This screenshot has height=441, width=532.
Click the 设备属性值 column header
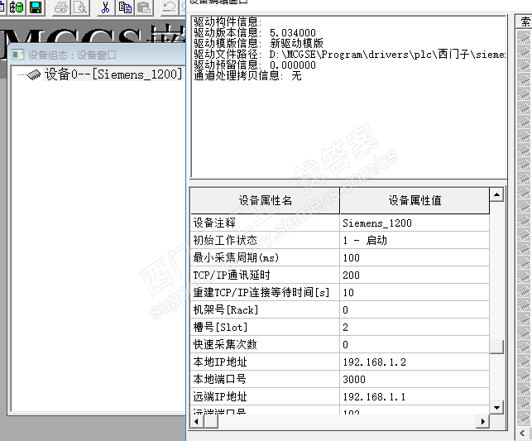[x=415, y=200]
